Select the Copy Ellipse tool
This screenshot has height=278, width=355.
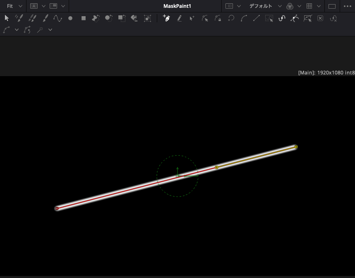pyautogui.click(x=109, y=18)
